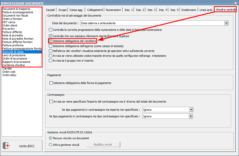Click Modifica vincoli button
239x156 pixels.
pyautogui.click(x=103, y=144)
